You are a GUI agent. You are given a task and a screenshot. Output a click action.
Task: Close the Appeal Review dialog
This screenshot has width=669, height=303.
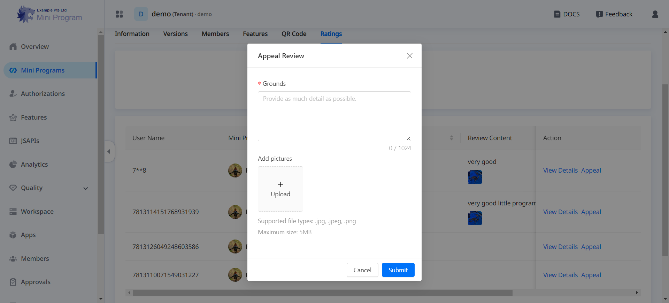tap(409, 56)
